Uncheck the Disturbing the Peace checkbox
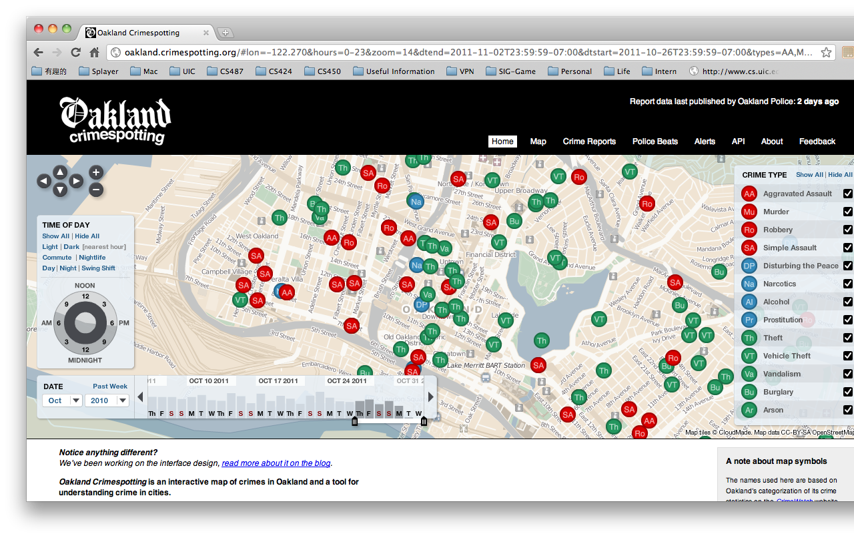The image size is (854, 534). 847,266
